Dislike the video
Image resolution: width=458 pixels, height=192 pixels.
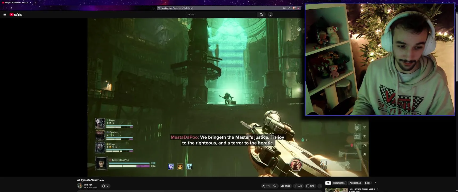275,186
